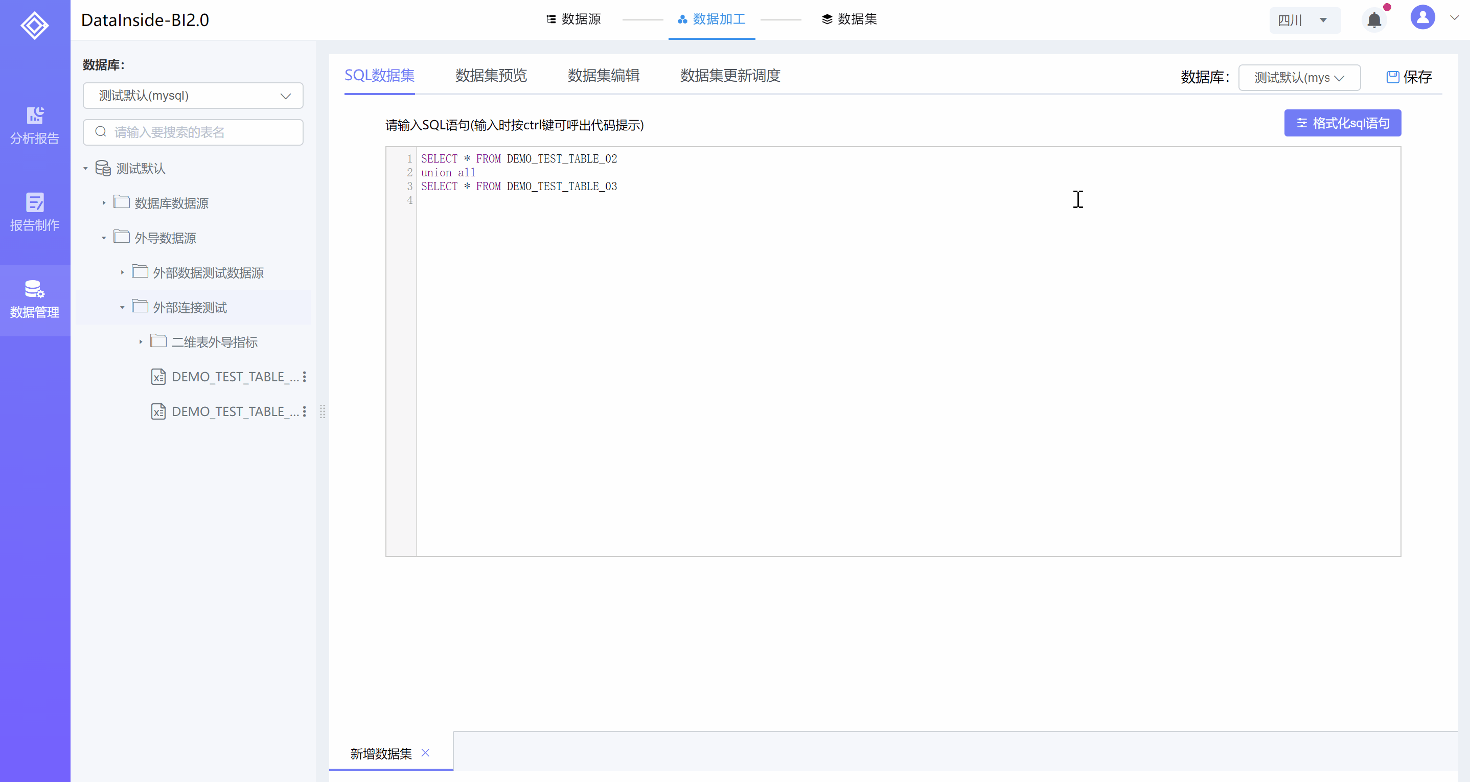Screen dimensions: 1470x782
Task: Select the second DEMO_TEST_TABLE_... file name
Action: tap(235, 411)
